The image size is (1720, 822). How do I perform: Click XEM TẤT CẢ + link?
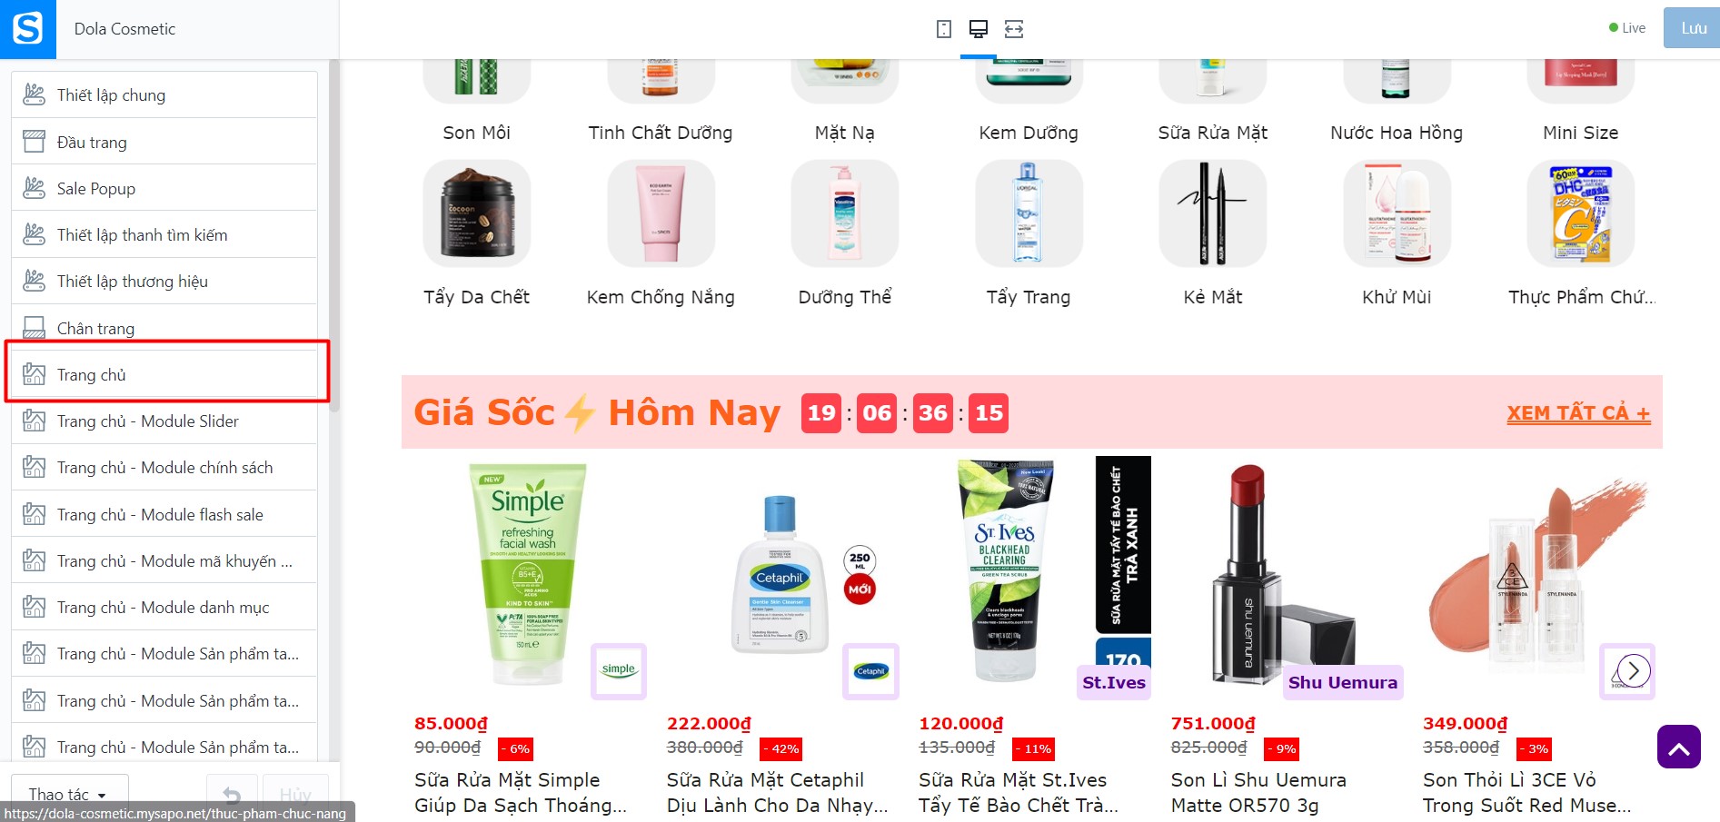tap(1578, 412)
